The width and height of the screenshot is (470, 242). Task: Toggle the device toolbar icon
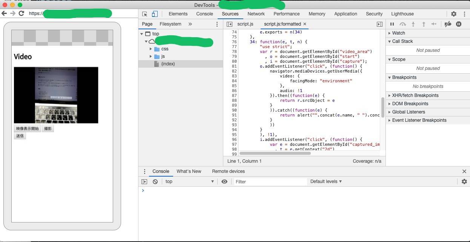[155, 14]
